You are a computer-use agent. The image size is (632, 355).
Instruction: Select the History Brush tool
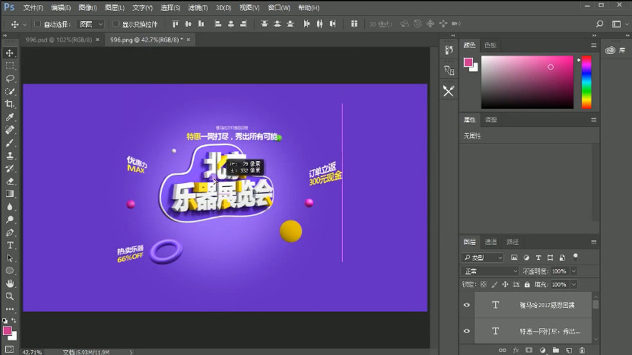click(x=10, y=168)
